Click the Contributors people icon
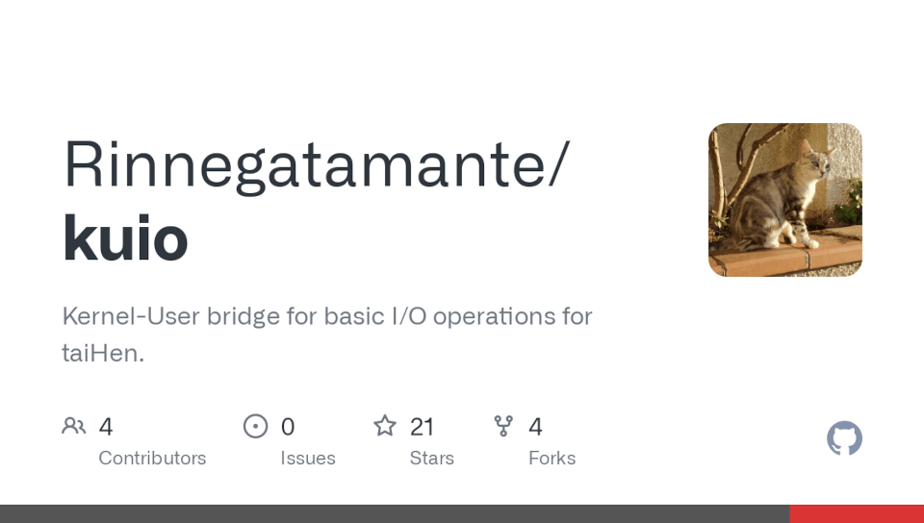This screenshot has height=523, width=924. pos(73,426)
